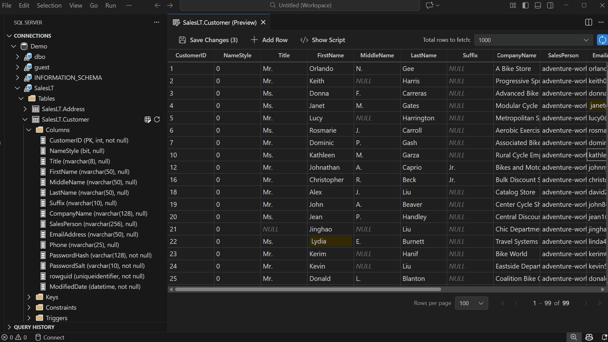Expand the Keys folder
Viewport: 608px width, 342px height.
29,297
